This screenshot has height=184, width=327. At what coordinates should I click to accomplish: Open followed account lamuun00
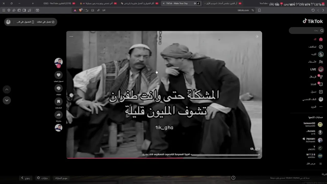[x=313, y=124]
